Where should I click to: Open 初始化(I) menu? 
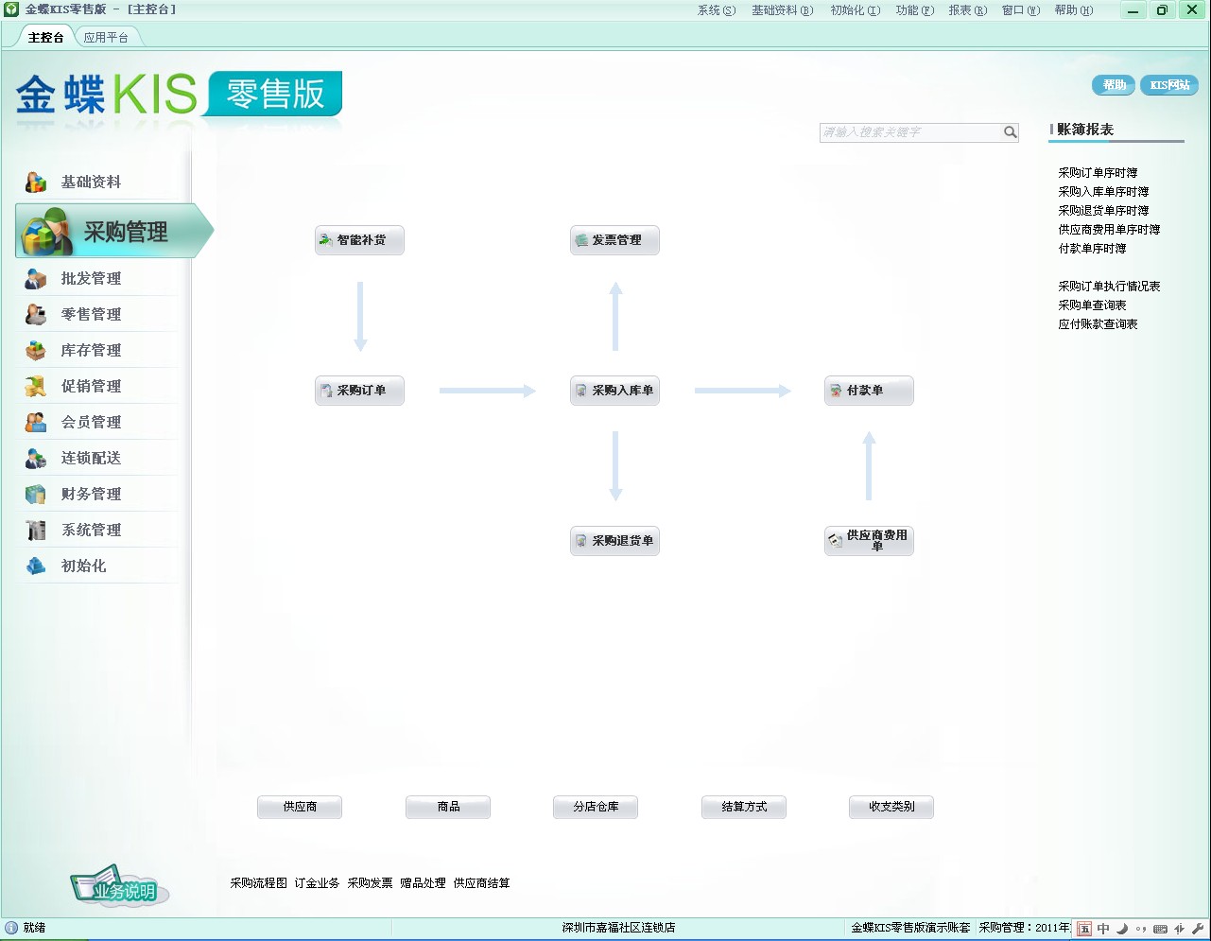855,10
